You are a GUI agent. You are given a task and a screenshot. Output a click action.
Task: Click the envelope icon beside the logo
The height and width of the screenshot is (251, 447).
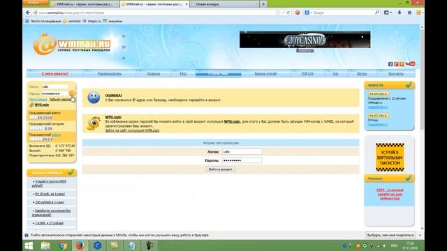(124, 47)
